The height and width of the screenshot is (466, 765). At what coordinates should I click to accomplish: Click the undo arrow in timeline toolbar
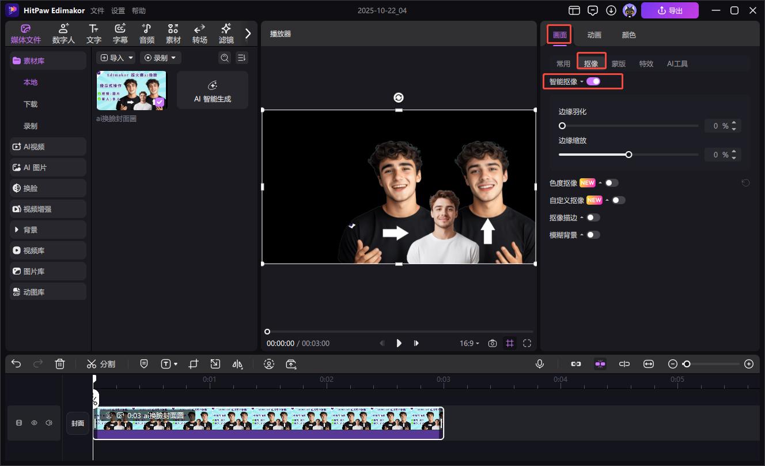pyautogui.click(x=16, y=364)
